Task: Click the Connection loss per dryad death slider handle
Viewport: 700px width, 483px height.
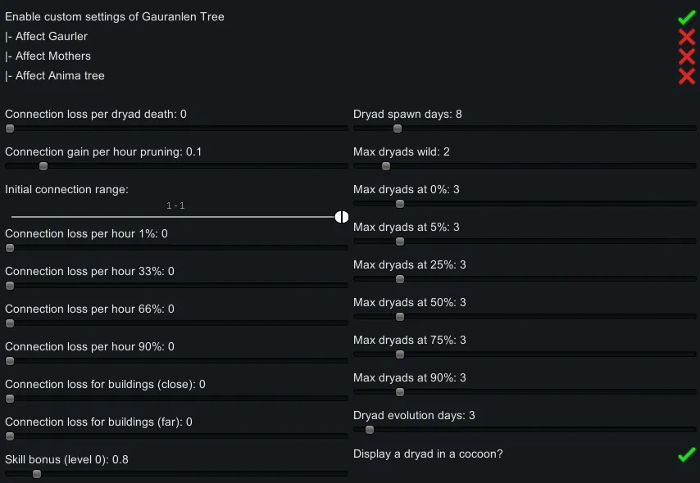Action: tap(10, 129)
